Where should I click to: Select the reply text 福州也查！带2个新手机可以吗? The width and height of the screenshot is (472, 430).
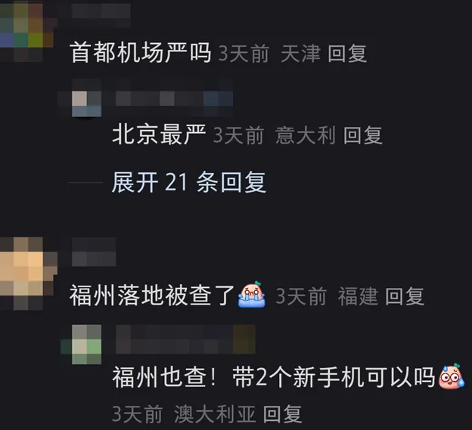point(274,377)
